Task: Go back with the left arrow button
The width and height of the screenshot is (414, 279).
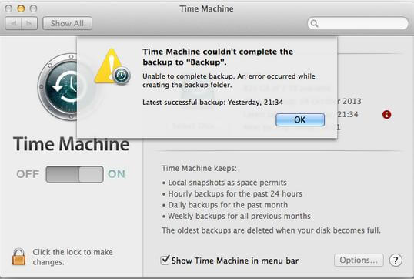Action: click(13, 23)
